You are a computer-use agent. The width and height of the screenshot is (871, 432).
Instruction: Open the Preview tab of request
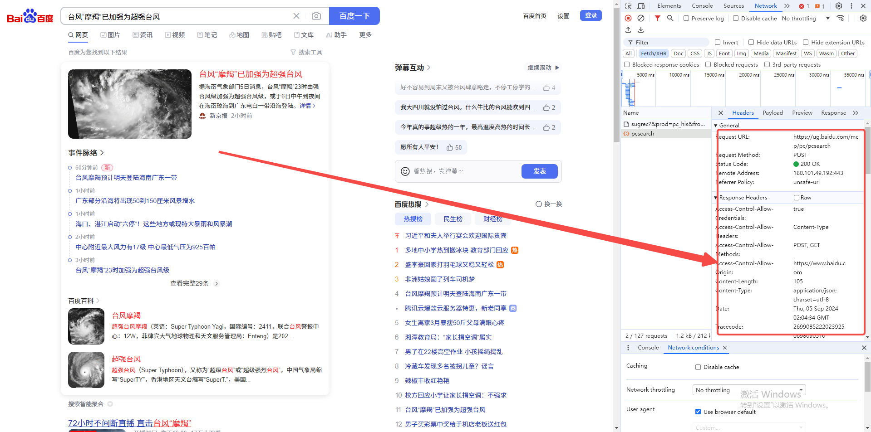pos(802,113)
